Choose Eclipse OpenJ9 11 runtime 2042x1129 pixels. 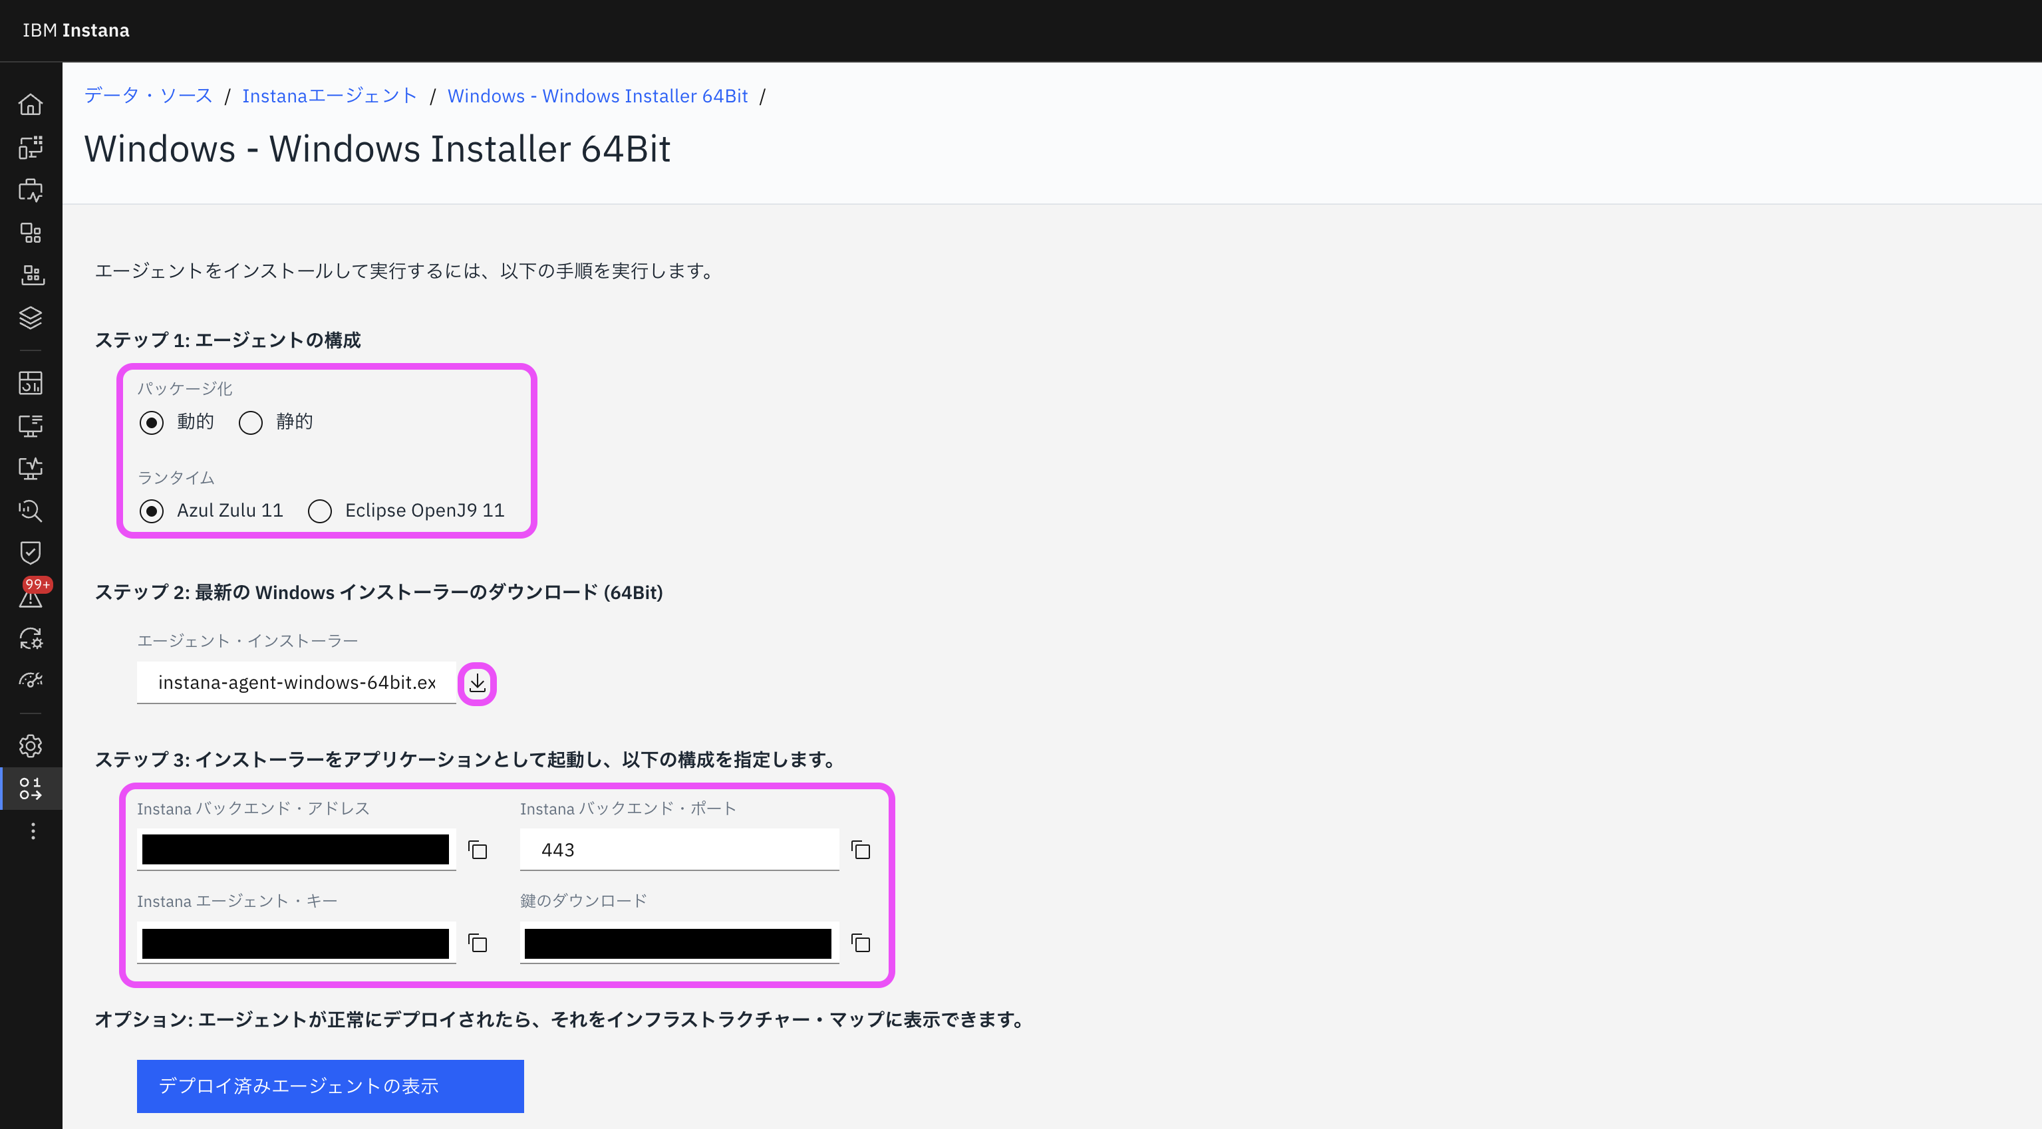coord(320,511)
